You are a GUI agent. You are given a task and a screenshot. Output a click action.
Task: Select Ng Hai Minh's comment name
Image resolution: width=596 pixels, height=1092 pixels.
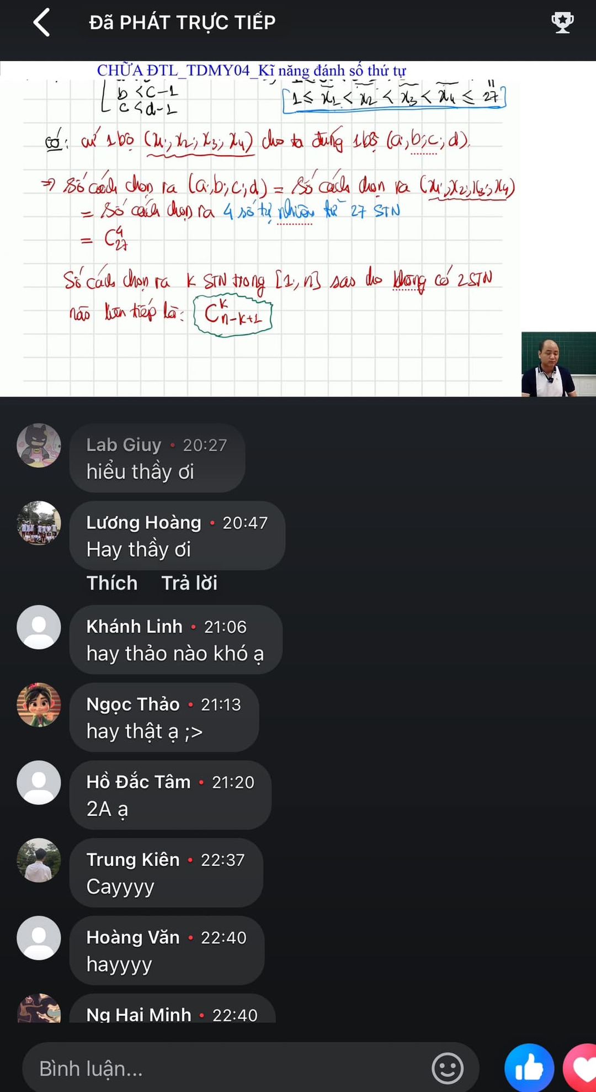139,1015
